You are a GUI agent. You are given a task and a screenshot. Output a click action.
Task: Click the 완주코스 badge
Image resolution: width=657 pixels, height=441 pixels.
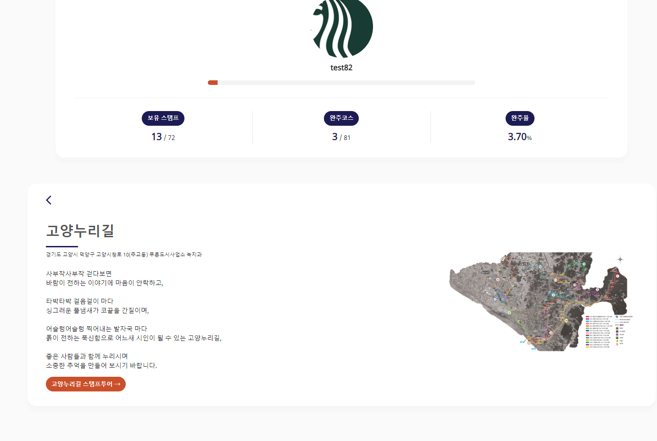[x=341, y=118]
